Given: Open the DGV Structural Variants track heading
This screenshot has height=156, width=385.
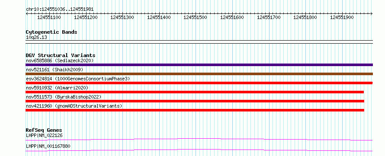Looking at the screenshot, I should pos(61,55).
